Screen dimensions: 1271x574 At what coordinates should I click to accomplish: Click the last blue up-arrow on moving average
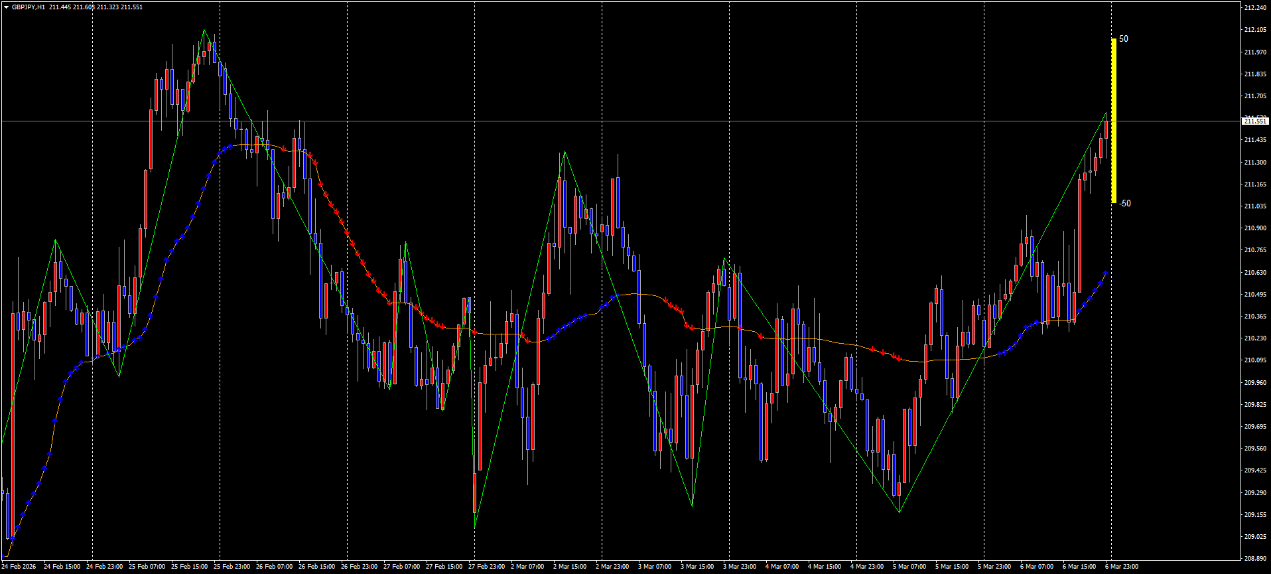(x=1105, y=273)
